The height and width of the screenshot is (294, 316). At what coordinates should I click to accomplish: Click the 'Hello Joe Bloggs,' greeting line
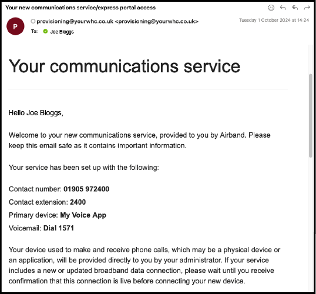(x=36, y=113)
